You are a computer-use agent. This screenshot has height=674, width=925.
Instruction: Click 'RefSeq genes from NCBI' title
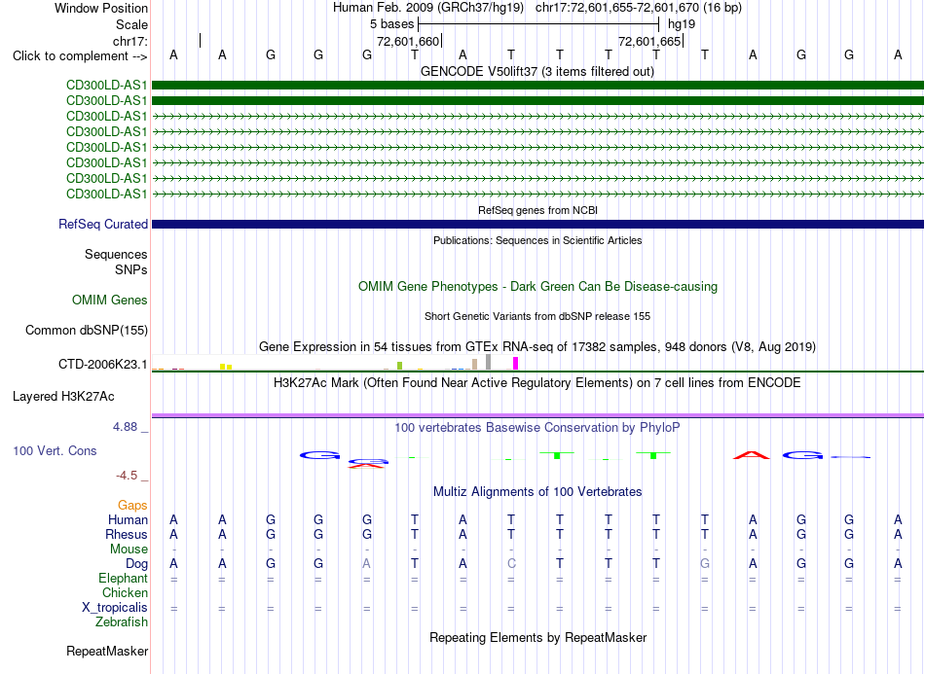tap(537, 210)
